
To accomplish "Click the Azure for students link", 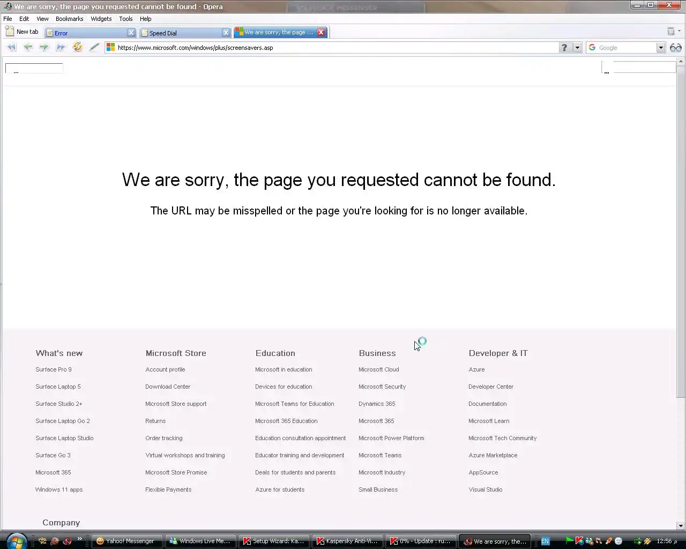I will coord(280,489).
